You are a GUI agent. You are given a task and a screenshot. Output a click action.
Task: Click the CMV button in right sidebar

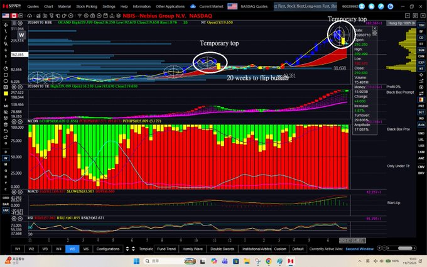point(421,166)
